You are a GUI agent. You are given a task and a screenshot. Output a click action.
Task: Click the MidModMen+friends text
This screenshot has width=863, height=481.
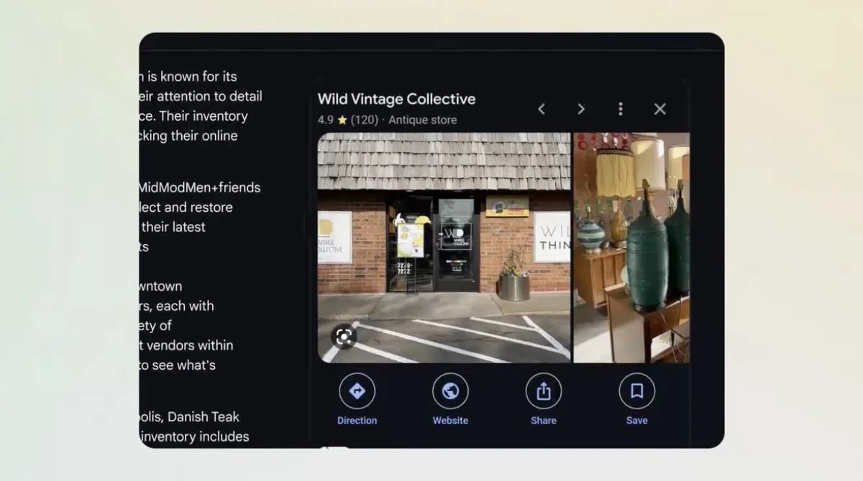click(200, 187)
